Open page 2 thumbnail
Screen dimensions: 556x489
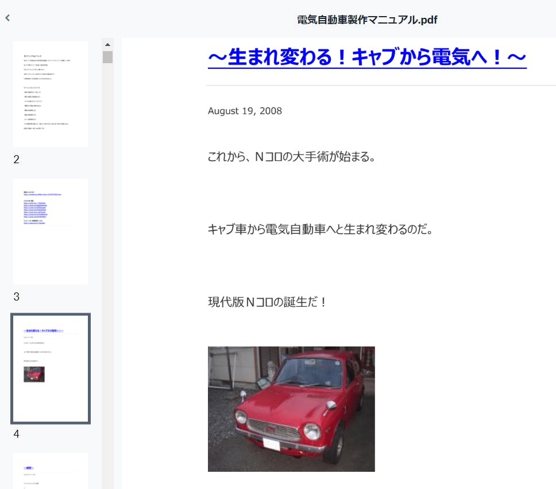(x=51, y=94)
